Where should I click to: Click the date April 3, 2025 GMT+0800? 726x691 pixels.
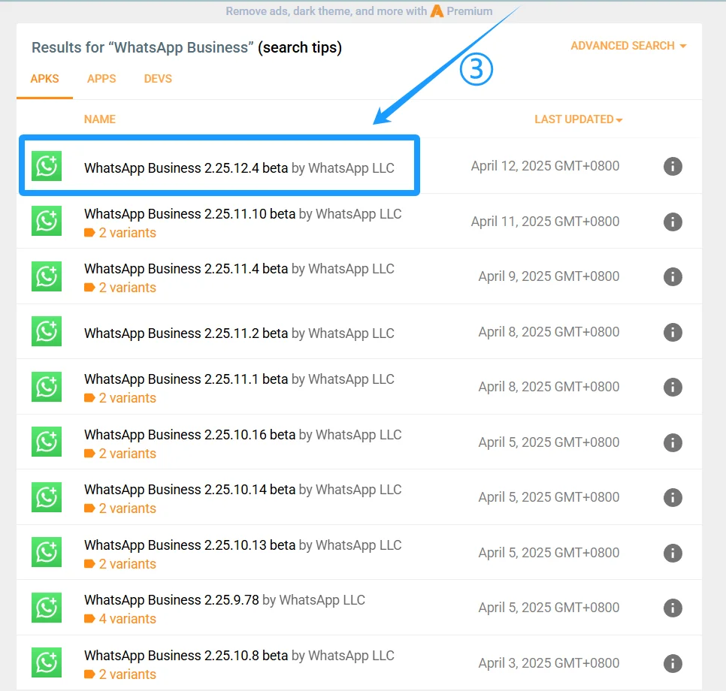(x=549, y=662)
